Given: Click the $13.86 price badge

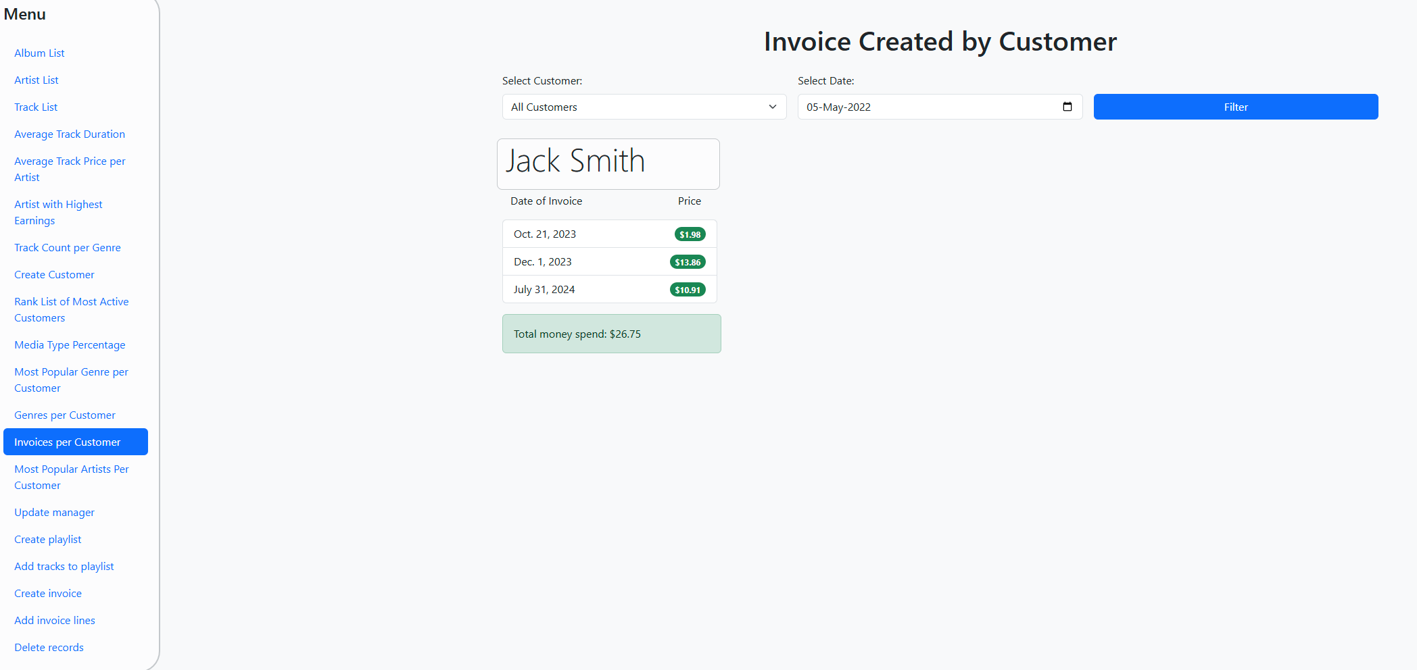Looking at the screenshot, I should point(687,262).
